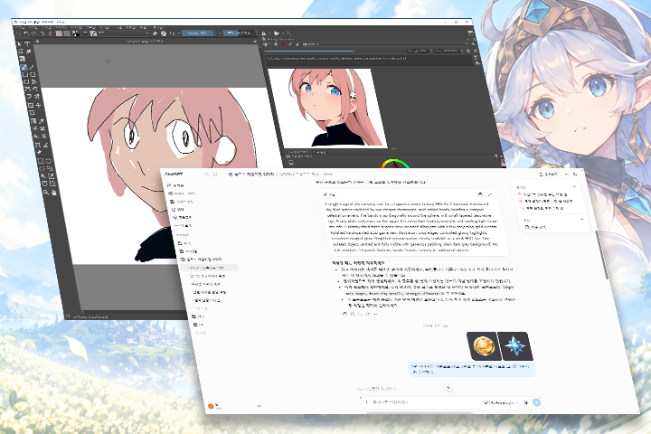
Task: Open workspace dropdown in AI Image Generation docker
Action: [266, 44]
